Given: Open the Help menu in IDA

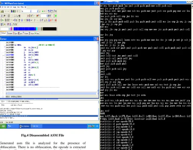Looking at the screenshot, I should tap(25, 7).
